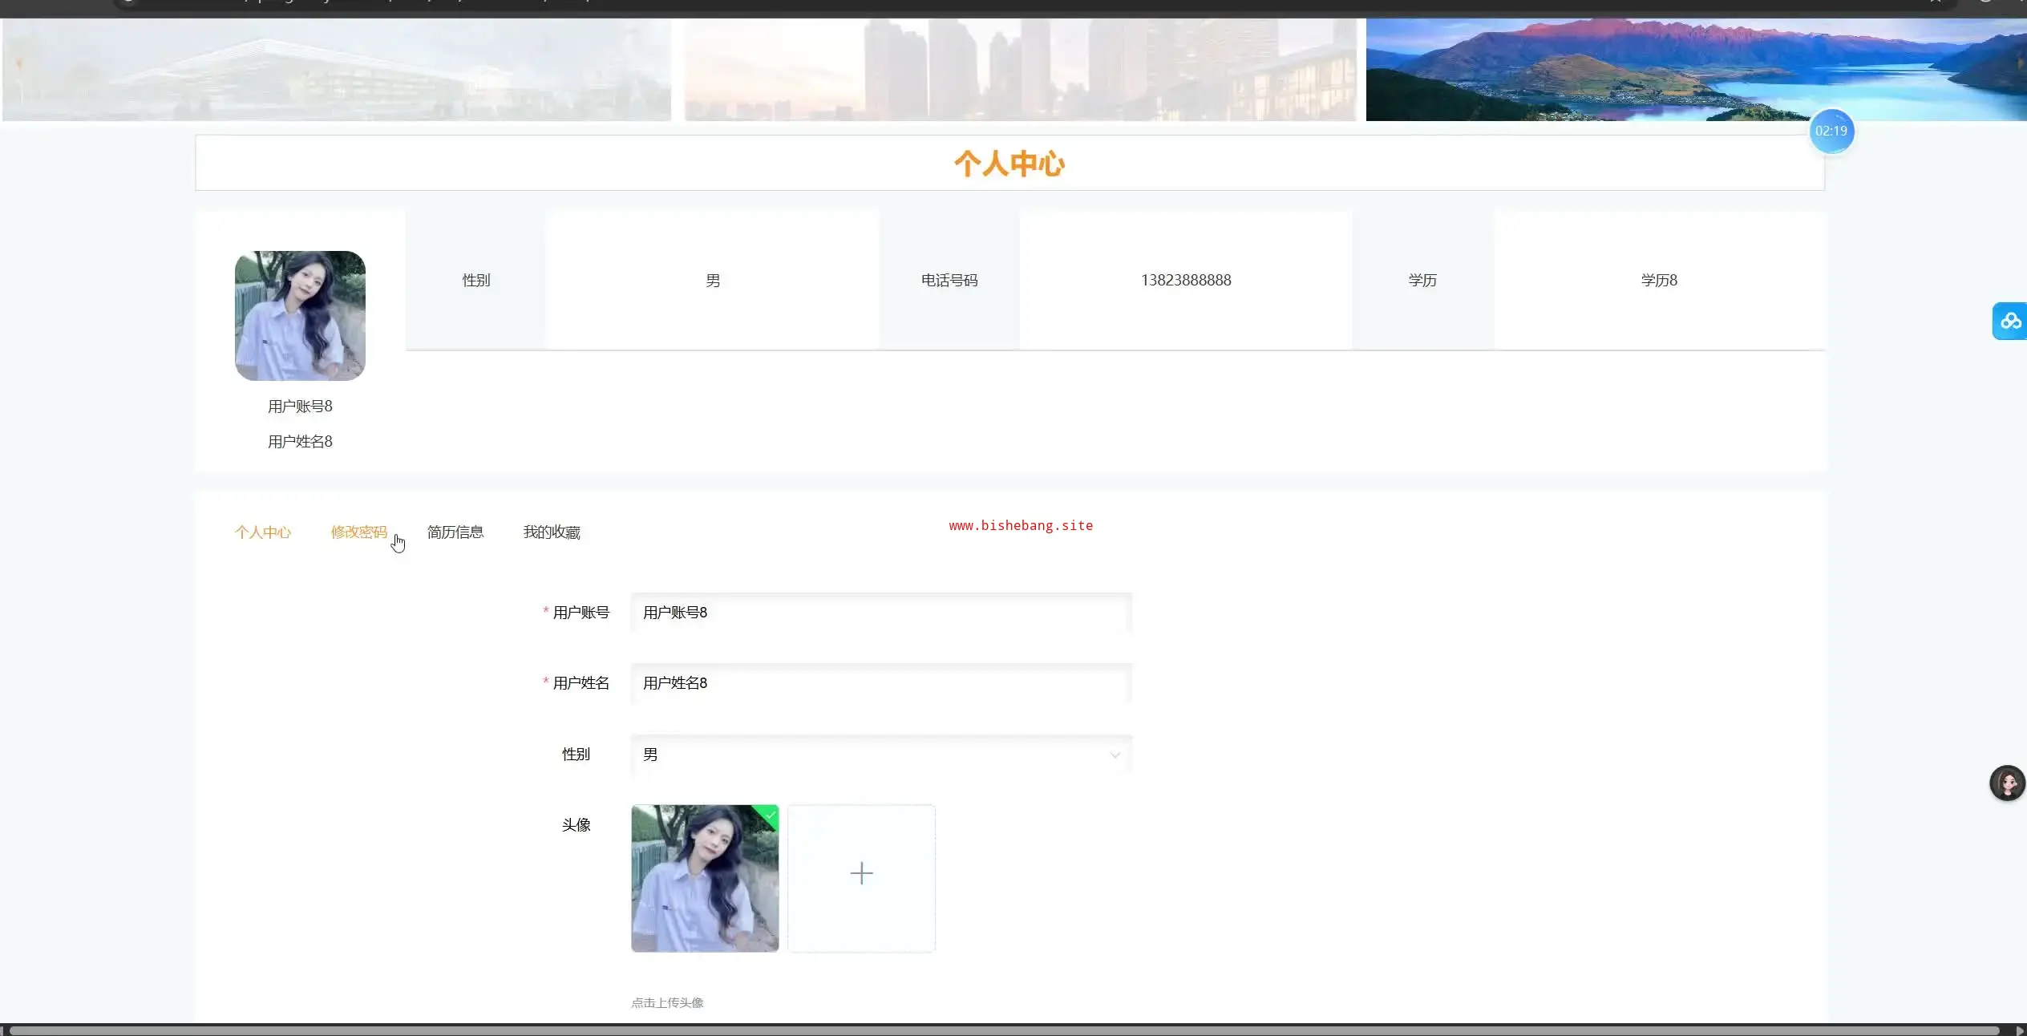Open the assistant avatar floating icon

point(2007,783)
